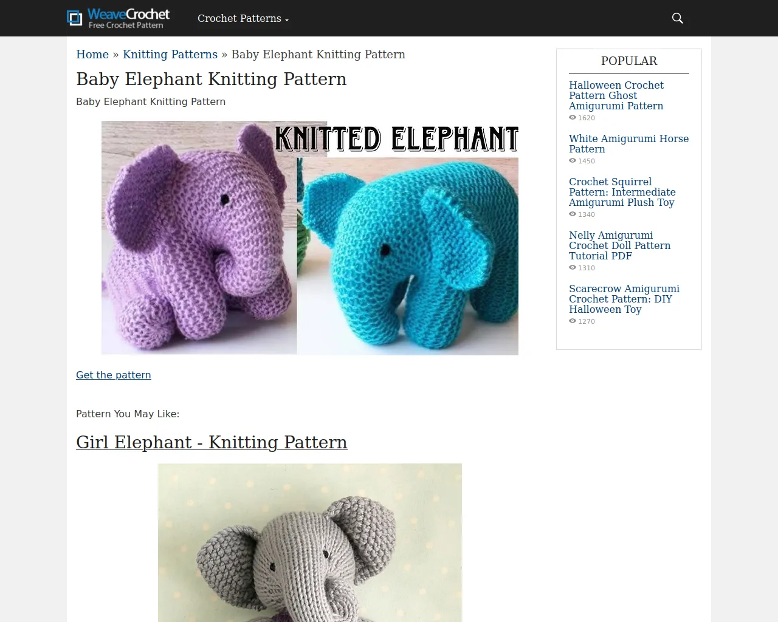This screenshot has height=622, width=778.
Task: Open Girl Elephant - Knitting Pattern heading link
Action: tap(212, 442)
